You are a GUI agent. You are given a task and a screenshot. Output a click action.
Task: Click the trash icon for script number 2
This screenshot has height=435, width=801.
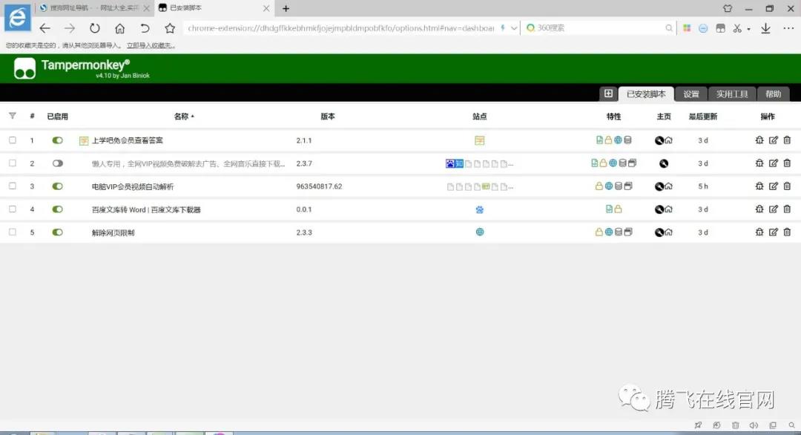pyautogui.click(x=787, y=163)
